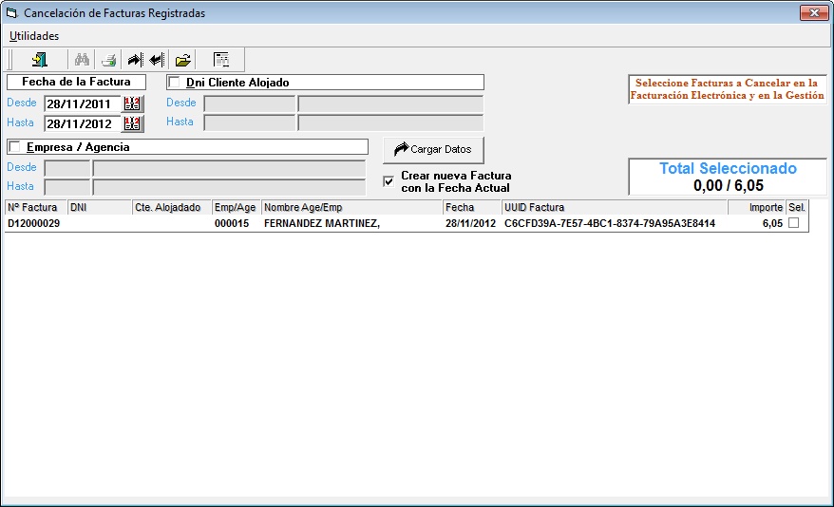Enable the Dni Cliente Alojado filter checkbox

(x=174, y=83)
